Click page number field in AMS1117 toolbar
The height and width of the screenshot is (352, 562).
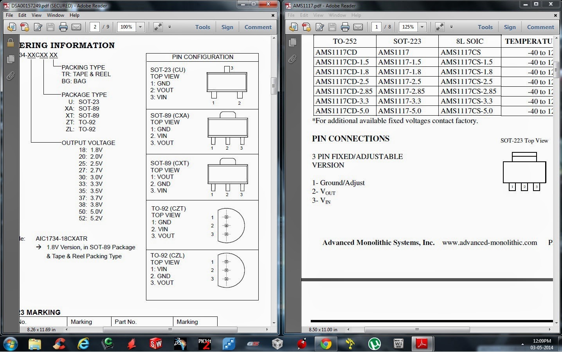tap(376, 27)
